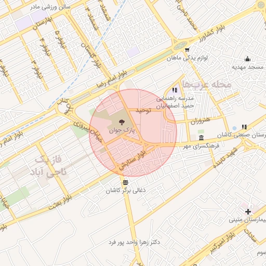Select the محله عرب‌ها neighborhood label
This screenshot has width=266, height=266.
point(207,85)
